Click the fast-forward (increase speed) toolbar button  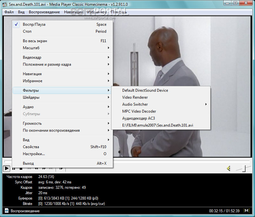(x=44, y=168)
